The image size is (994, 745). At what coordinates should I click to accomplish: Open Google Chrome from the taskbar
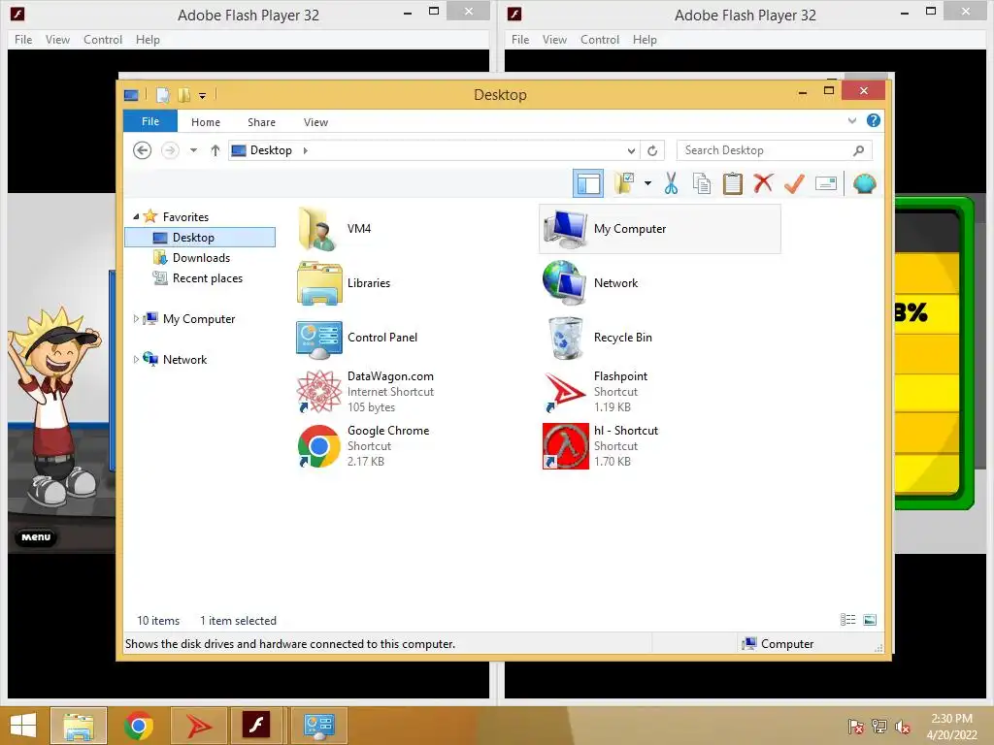(x=139, y=726)
